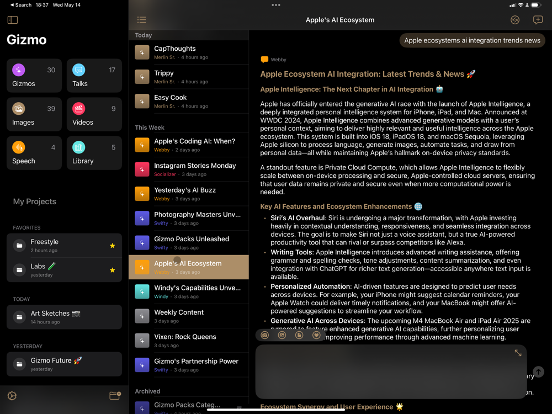Screen dimensions: 552x414
Task: Tap the user prompt bubble
Action: click(x=472, y=40)
